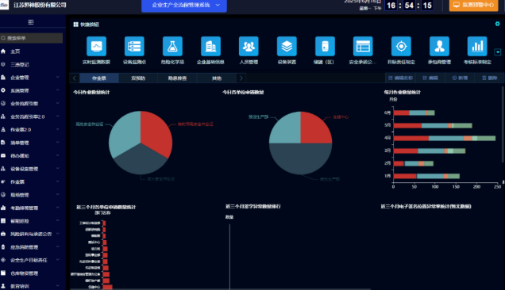Open the top system-switcher dropdown

[184, 5]
